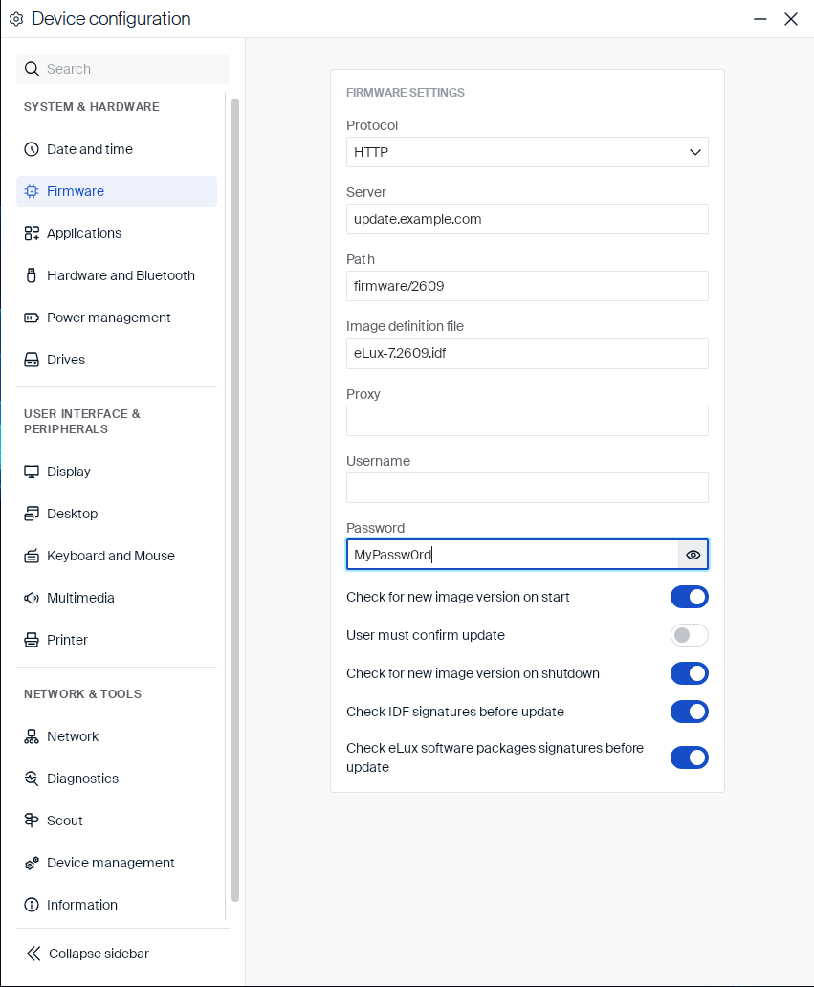Toggle Check IDF signatures before update
This screenshot has height=987, width=814.
click(690, 712)
